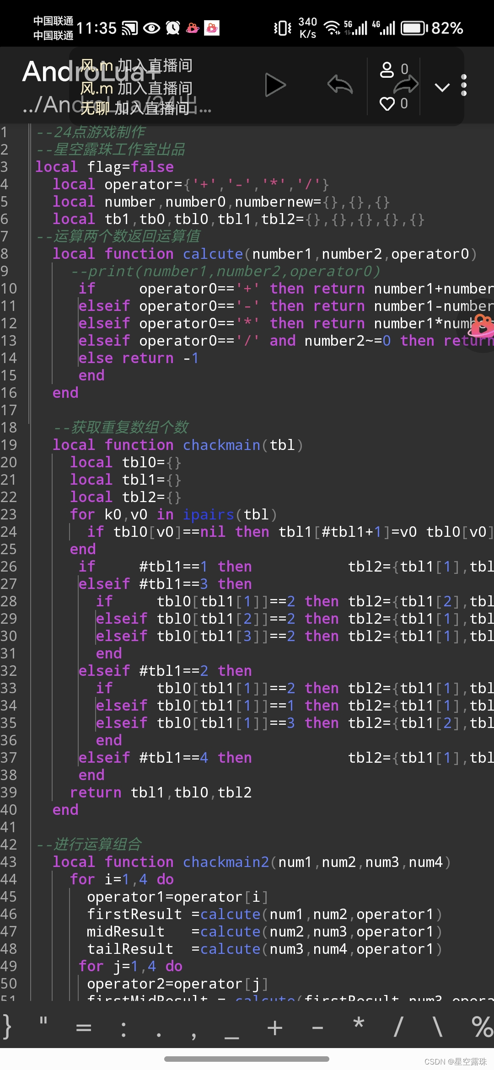Run the Lua script with play icon
Image resolution: width=494 pixels, height=1070 pixels.
click(275, 85)
